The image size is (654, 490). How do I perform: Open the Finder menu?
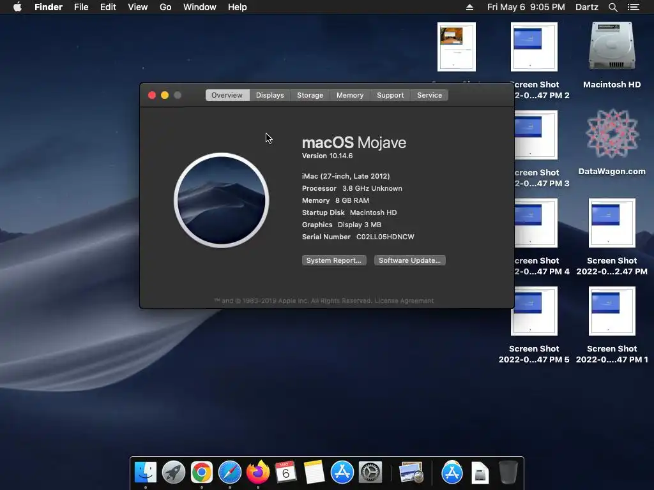pyautogui.click(x=49, y=7)
